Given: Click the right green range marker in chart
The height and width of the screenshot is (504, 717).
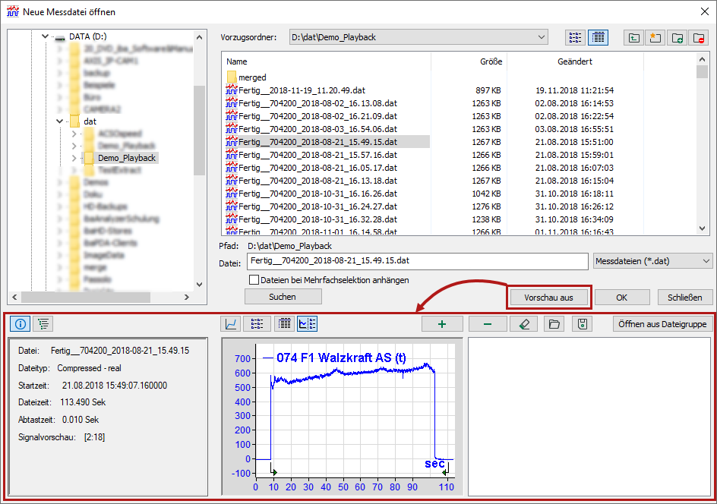Looking at the screenshot, I should 445,471.
